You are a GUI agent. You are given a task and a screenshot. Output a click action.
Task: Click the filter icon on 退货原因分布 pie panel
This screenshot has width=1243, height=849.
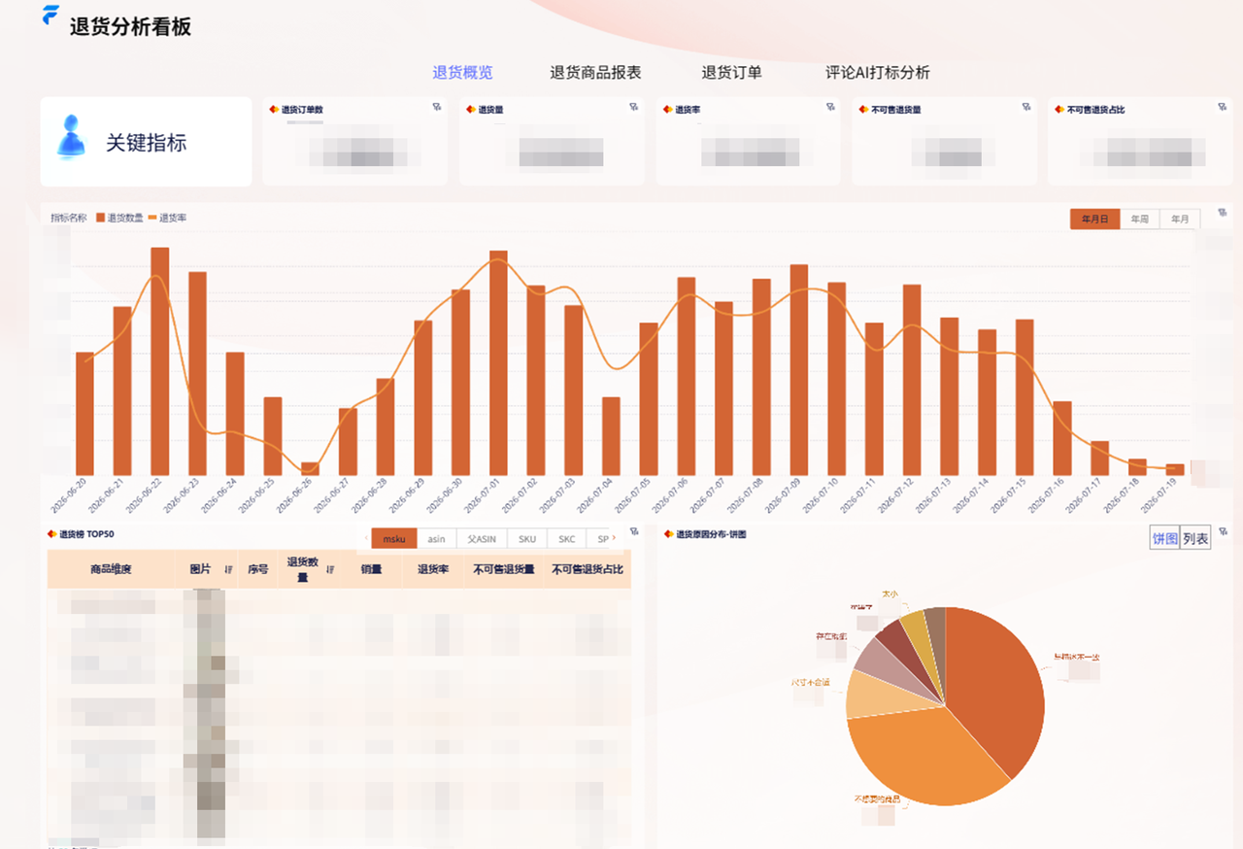[1224, 532]
